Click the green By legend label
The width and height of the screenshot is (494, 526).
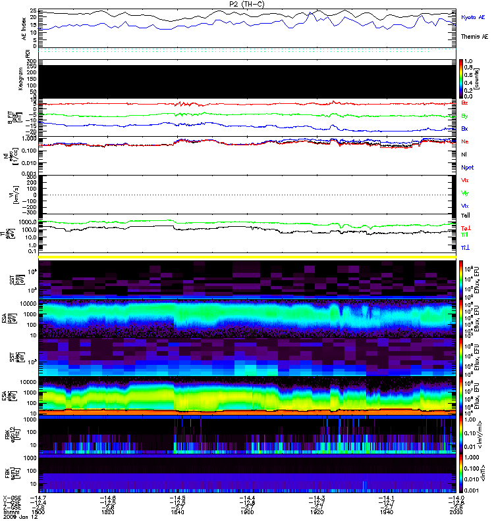[464, 116]
